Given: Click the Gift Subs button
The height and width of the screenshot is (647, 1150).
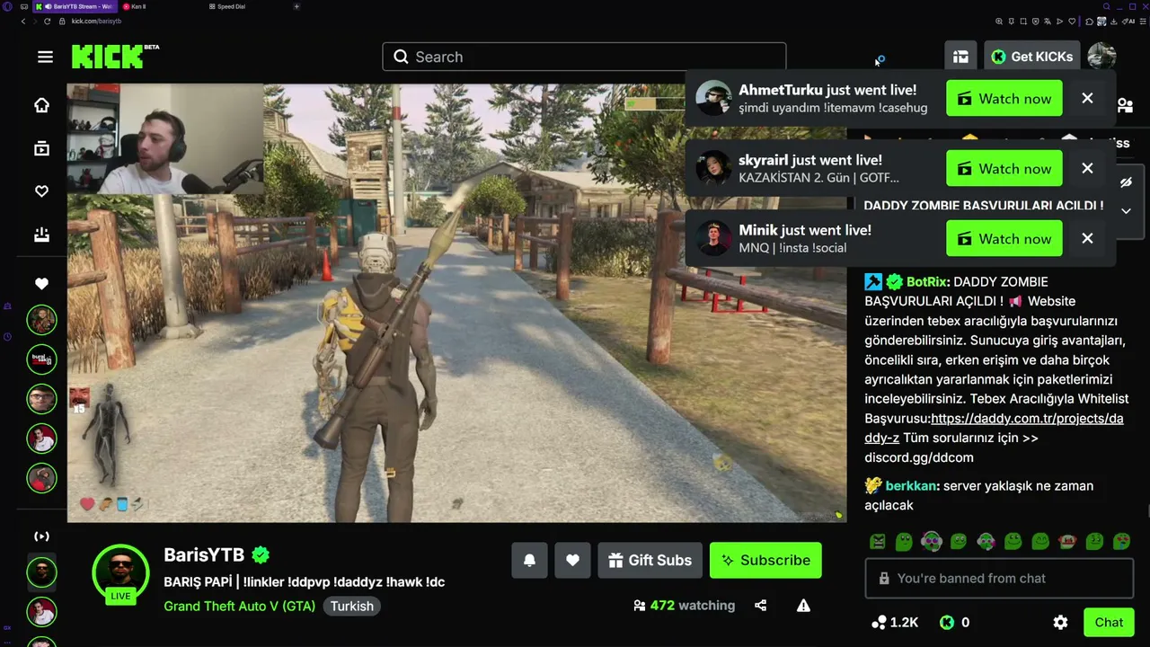Looking at the screenshot, I should pyautogui.click(x=650, y=560).
